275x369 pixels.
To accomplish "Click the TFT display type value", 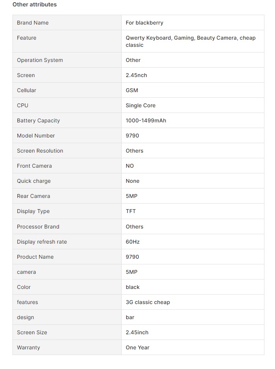I will [131, 211].
